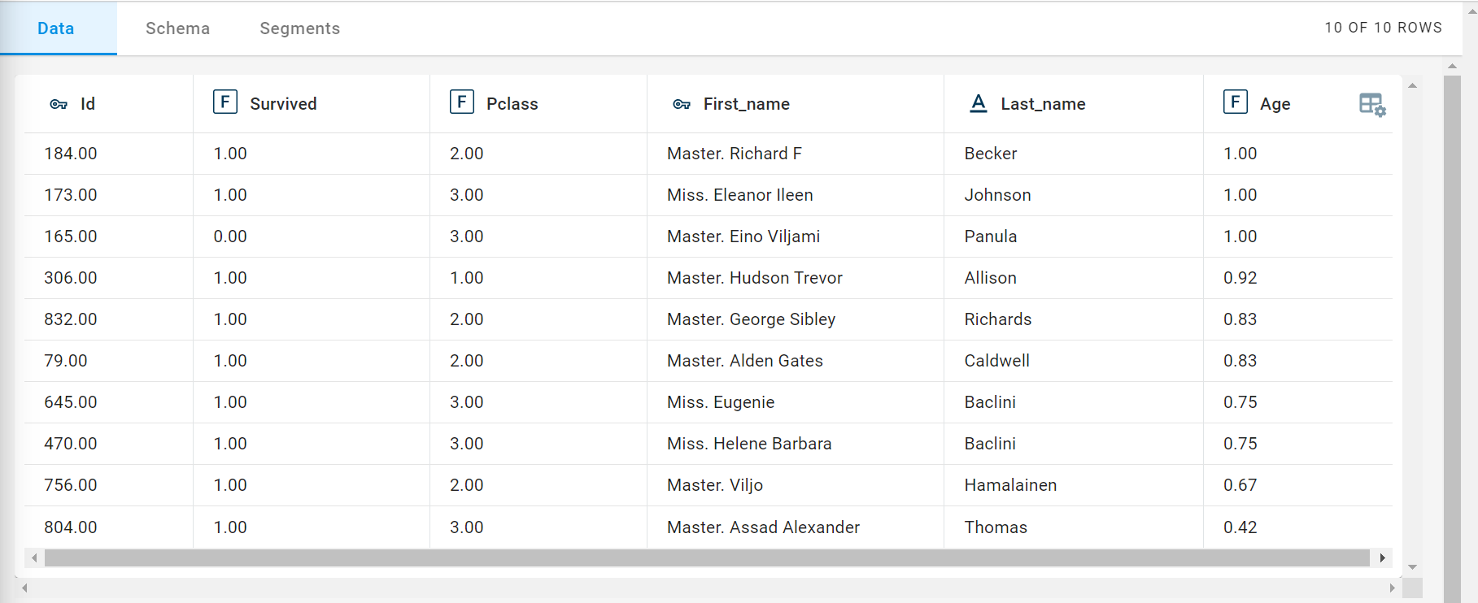Click the F type icon beside Survived
The width and height of the screenshot is (1478, 603).
[225, 102]
